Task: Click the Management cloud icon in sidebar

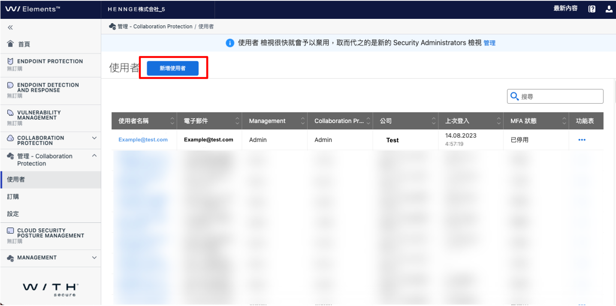Action: click(11, 258)
